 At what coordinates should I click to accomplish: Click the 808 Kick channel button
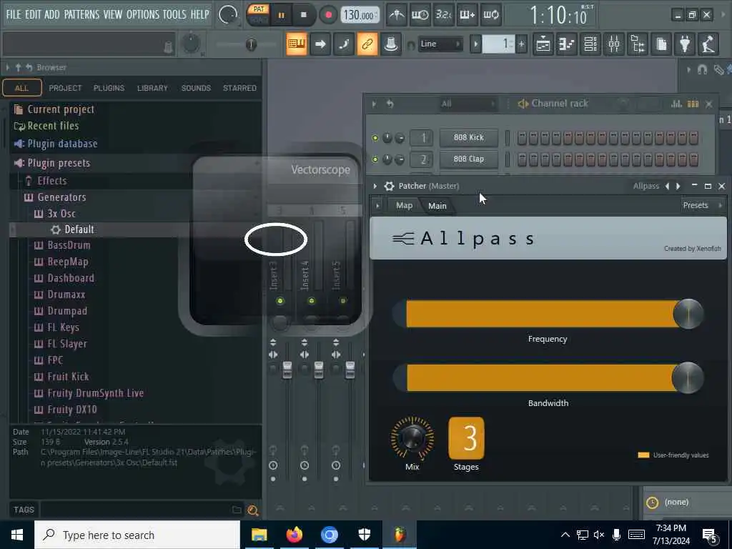(469, 138)
